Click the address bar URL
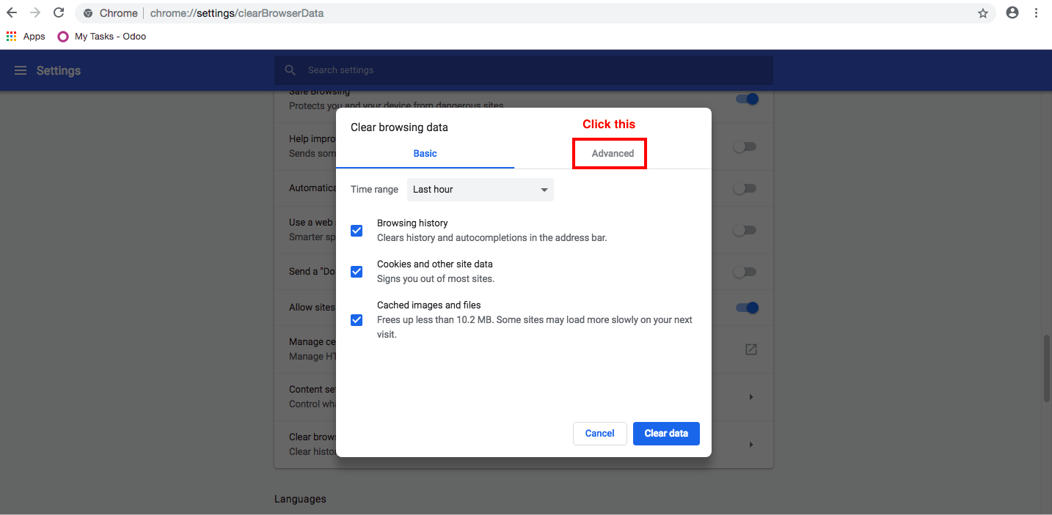Viewport: 1052px width, 515px height. point(237,13)
